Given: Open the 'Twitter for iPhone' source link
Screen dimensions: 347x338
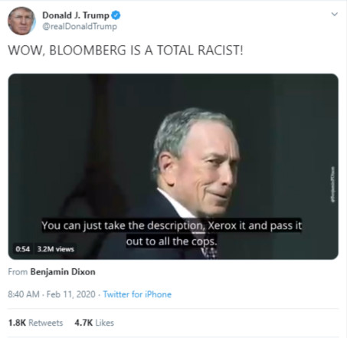Looking at the screenshot, I should pyautogui.click(x=137, y=294).
